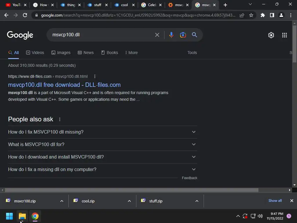The image size is (297, 223).
Task: Open the Chrome extensions puzzle icon
Action: click(263, 15)
